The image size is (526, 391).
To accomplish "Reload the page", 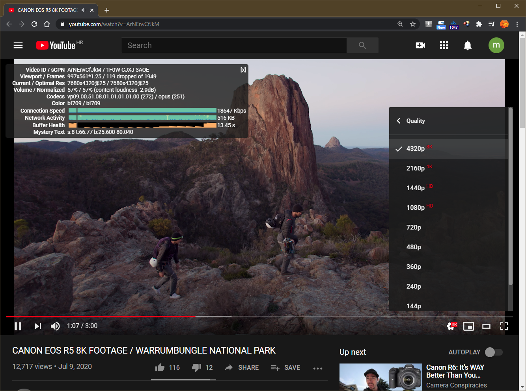I will point(34,24).
